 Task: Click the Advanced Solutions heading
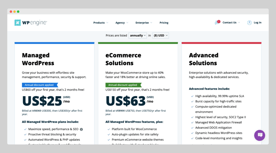pos(204,59)
